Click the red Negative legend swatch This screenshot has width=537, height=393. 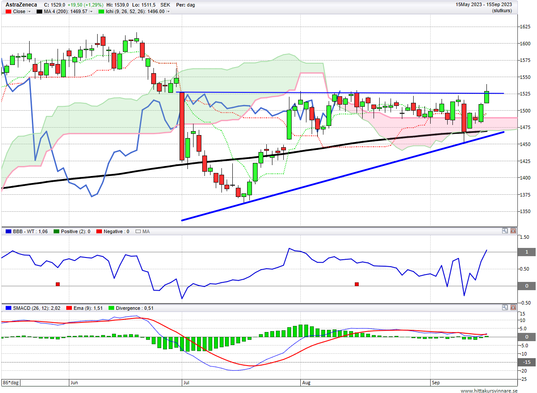(99, 231)
